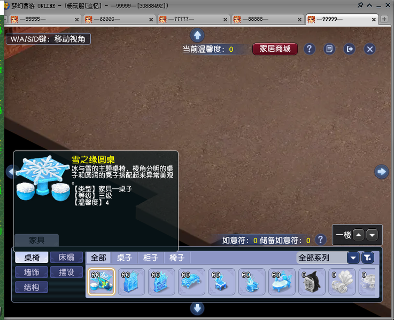Select the 结构 furniture category

tap(32, 287)
